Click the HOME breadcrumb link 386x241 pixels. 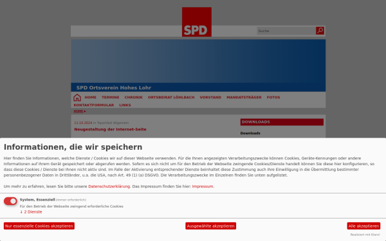pos(78,111)
